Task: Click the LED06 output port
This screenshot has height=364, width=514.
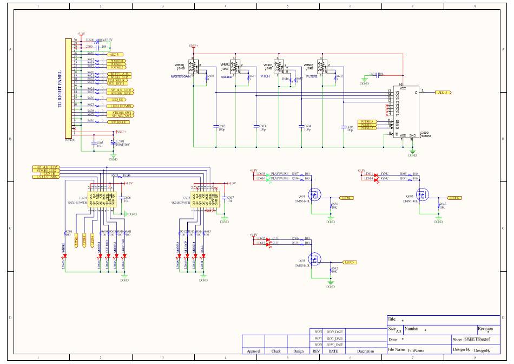Action: pos(454,198)
